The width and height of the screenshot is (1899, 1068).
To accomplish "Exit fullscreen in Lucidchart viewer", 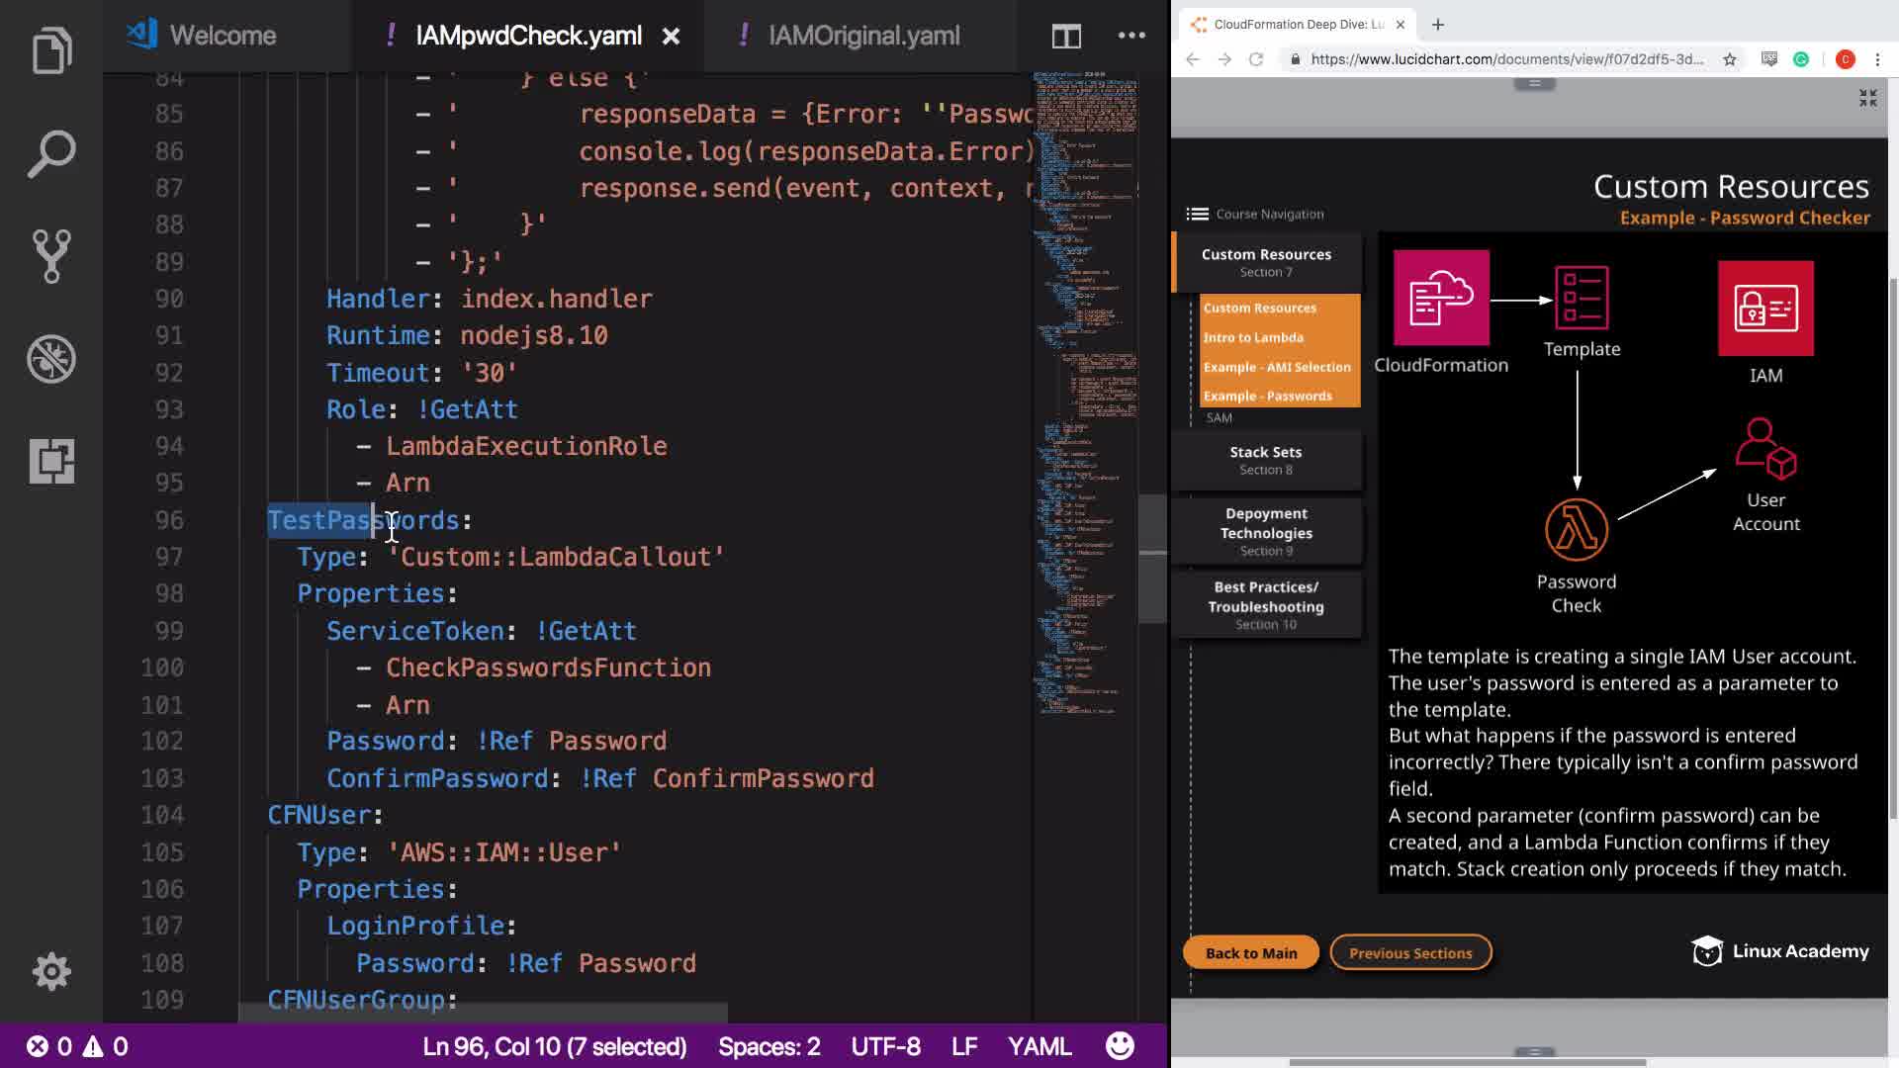I will [1867, 98].
